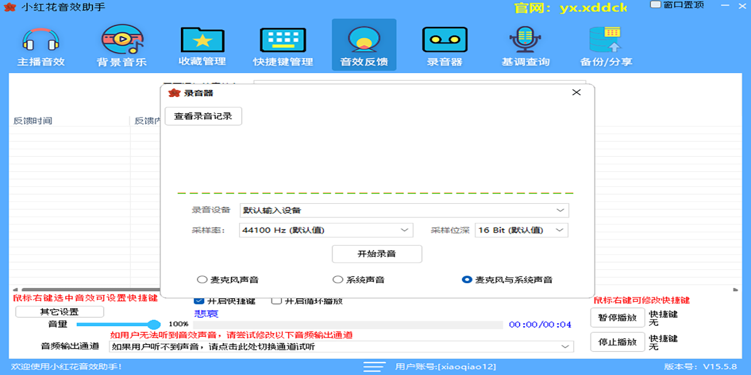This screenshot has width=751, height=375.
Task: Click the 其它设置 button
Action: pos(59,312)
